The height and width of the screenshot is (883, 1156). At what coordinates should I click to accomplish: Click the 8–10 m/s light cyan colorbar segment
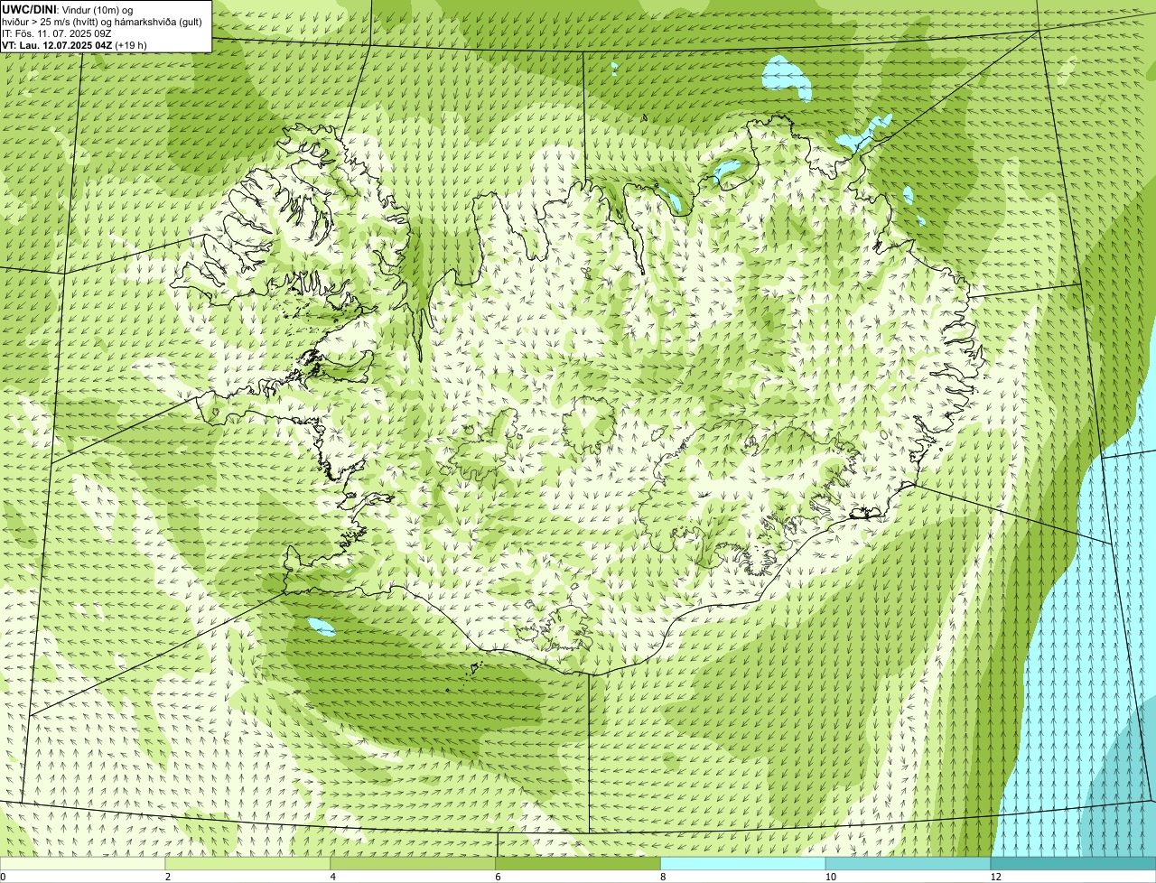click(743, 864)
